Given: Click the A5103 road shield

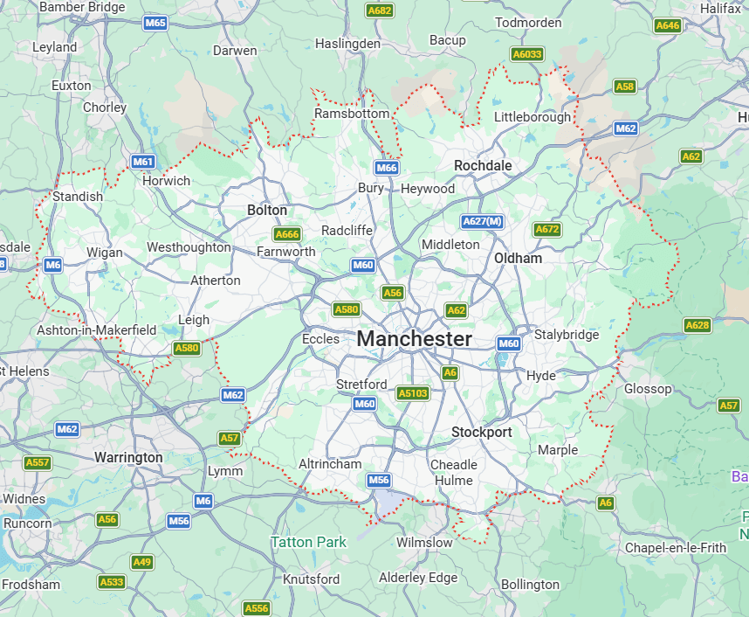Looking at the screenshot, I should tap(413, 393).
